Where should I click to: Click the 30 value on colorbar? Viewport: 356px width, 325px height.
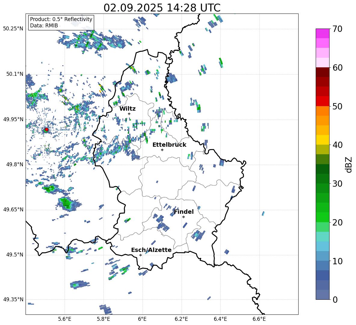(337, 184)
